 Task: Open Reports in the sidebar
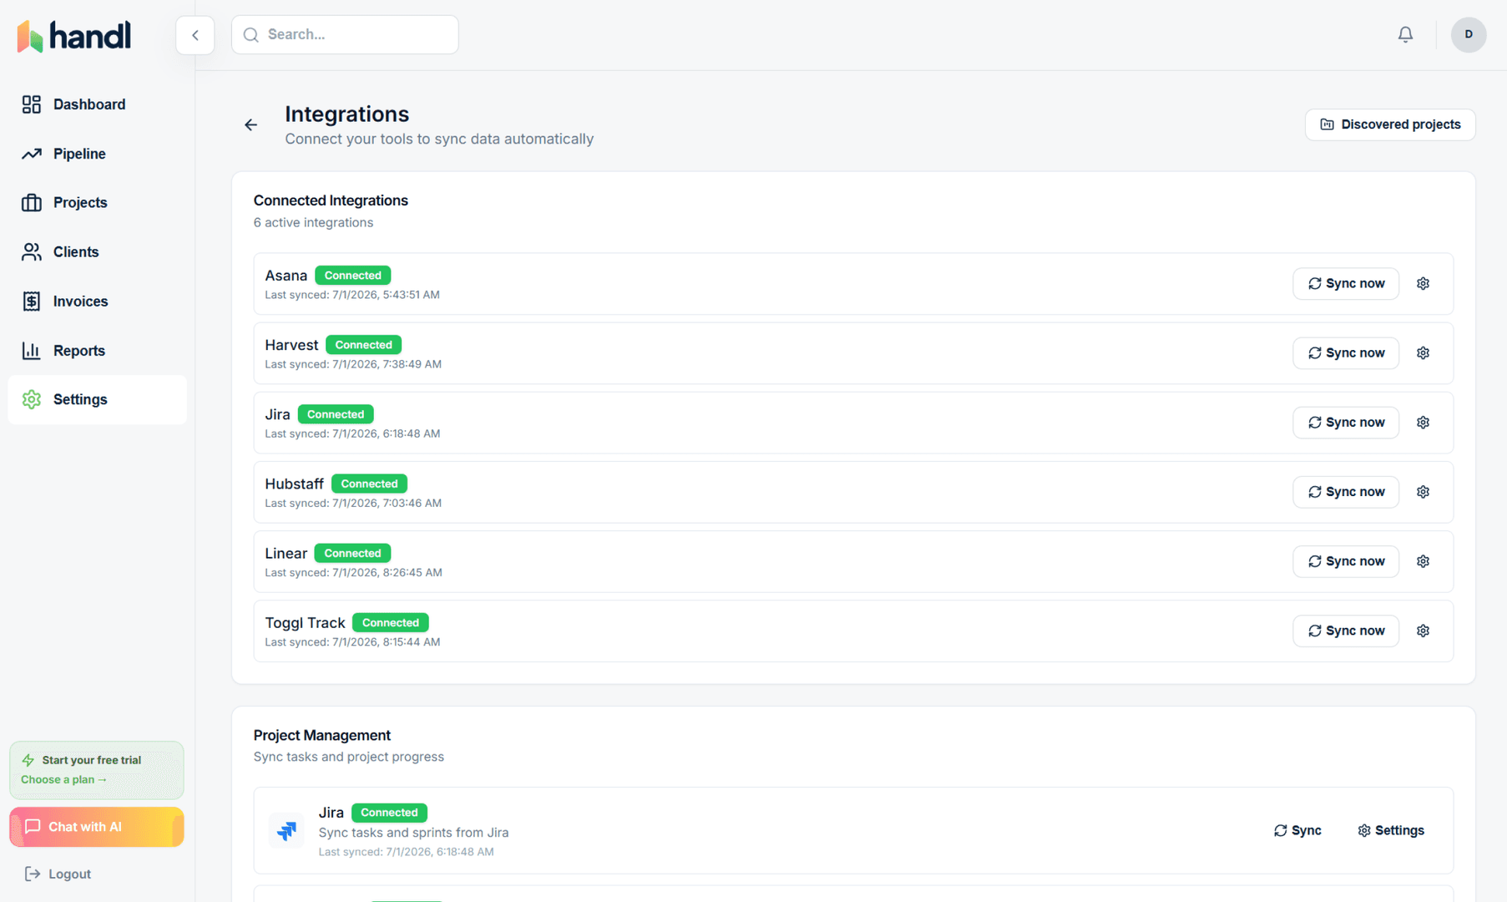click(98, 350)
